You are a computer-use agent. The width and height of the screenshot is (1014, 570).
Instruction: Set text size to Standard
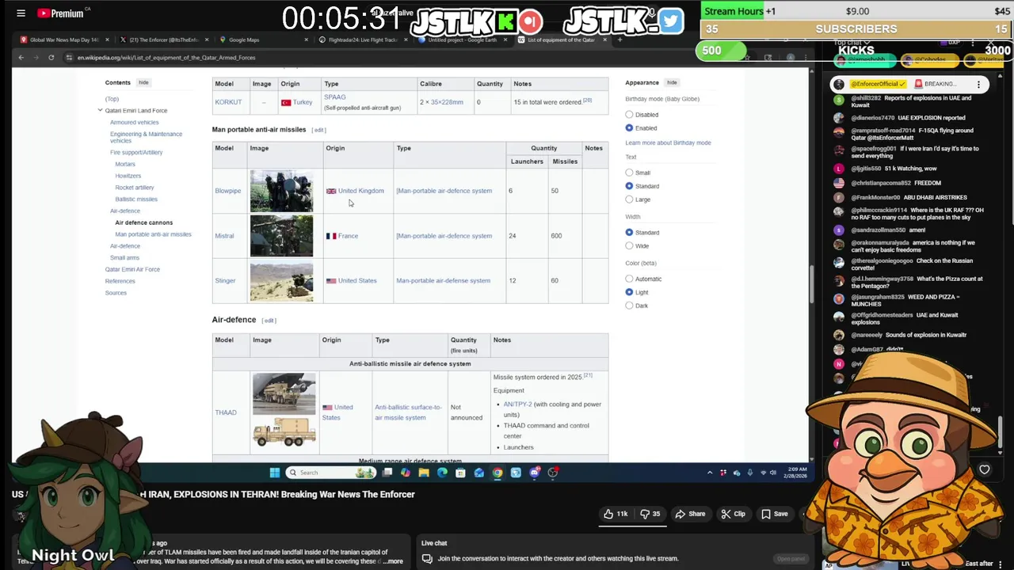629,186
